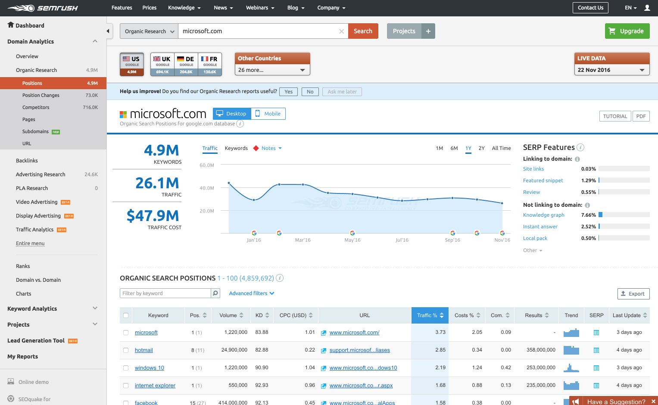Tick the select-all checkbox in table header
This screenshot has height=405, width=658.
[x=126, y=315]
